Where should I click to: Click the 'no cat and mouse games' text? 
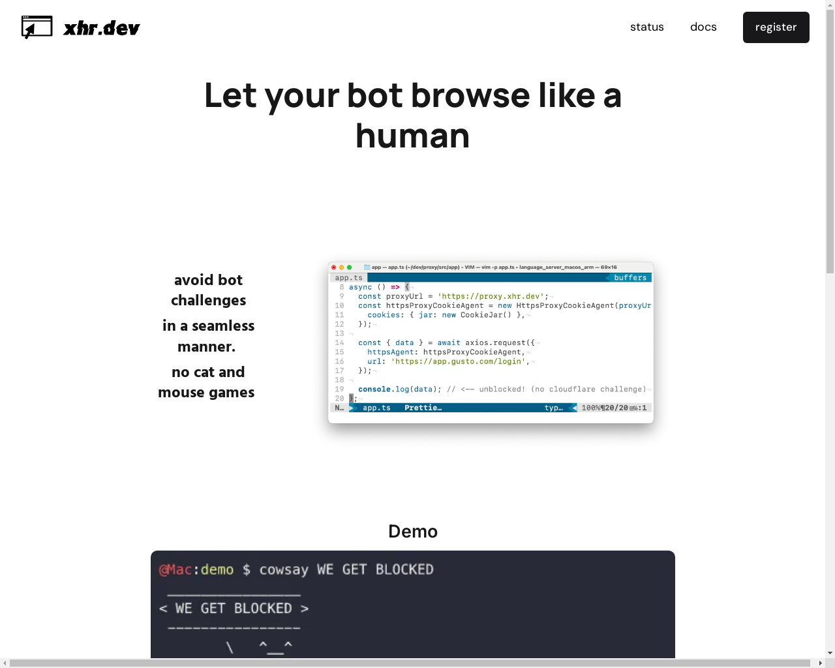click(x=207, y=382)
